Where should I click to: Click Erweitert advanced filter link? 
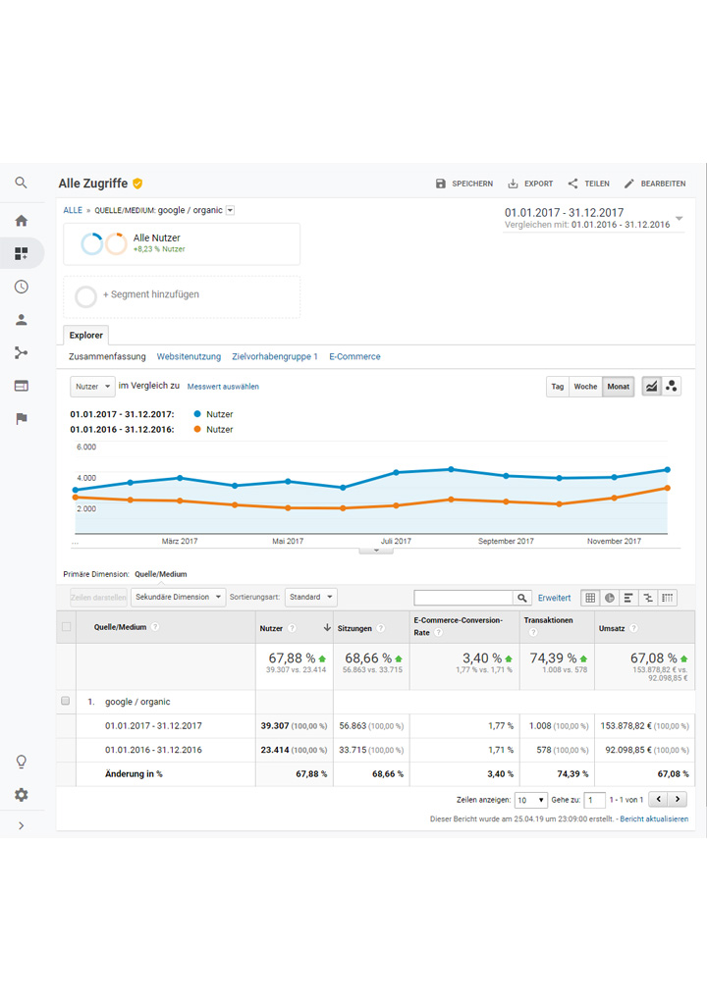[554, 598]
